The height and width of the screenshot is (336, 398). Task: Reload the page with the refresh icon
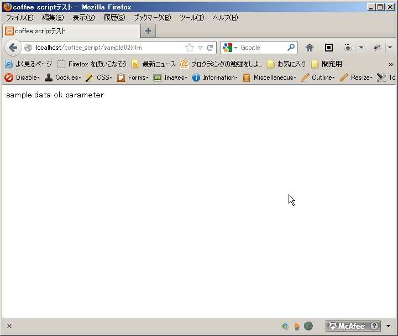(x=210, y=48)
